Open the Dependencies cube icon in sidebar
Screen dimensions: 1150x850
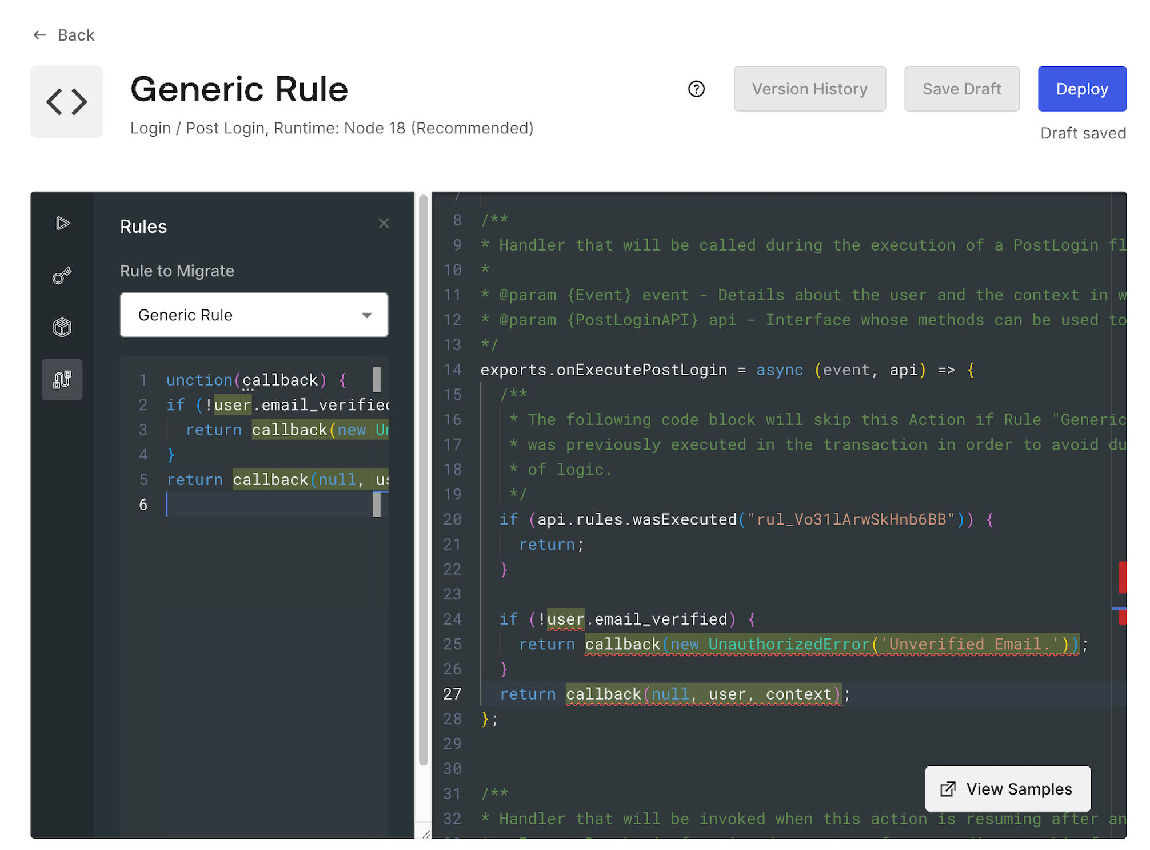(x=62, y=327)
